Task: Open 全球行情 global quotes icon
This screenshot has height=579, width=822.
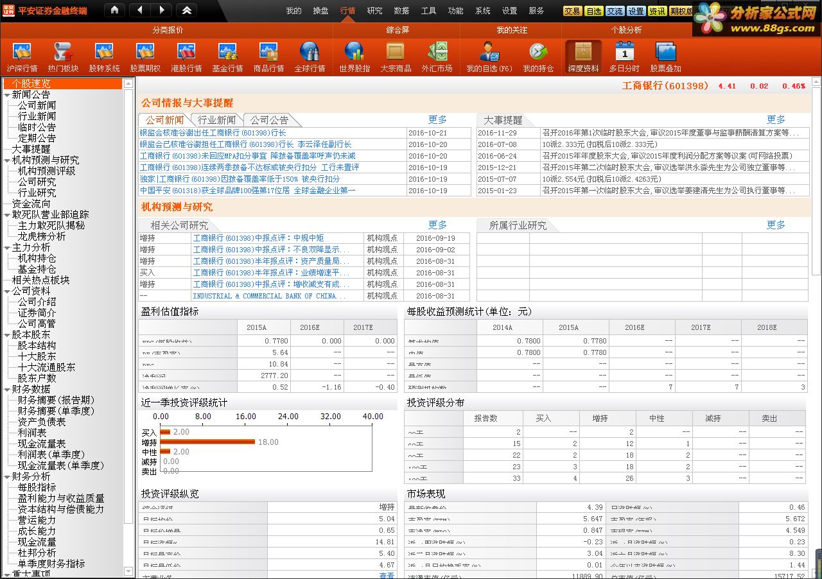Action: pos(310,57)
